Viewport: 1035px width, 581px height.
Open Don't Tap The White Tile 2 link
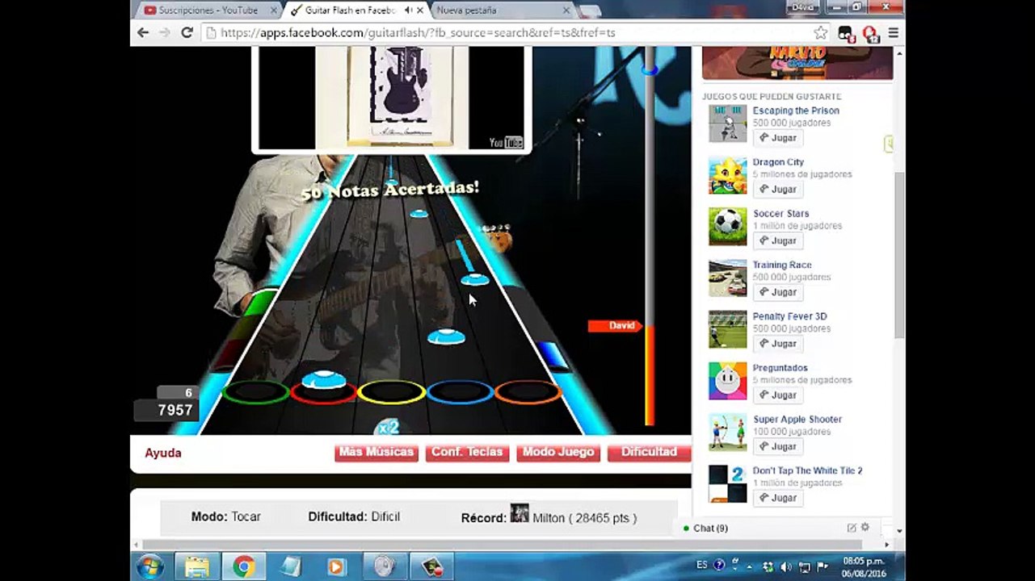pyautogui.click(x=807, y=470)
